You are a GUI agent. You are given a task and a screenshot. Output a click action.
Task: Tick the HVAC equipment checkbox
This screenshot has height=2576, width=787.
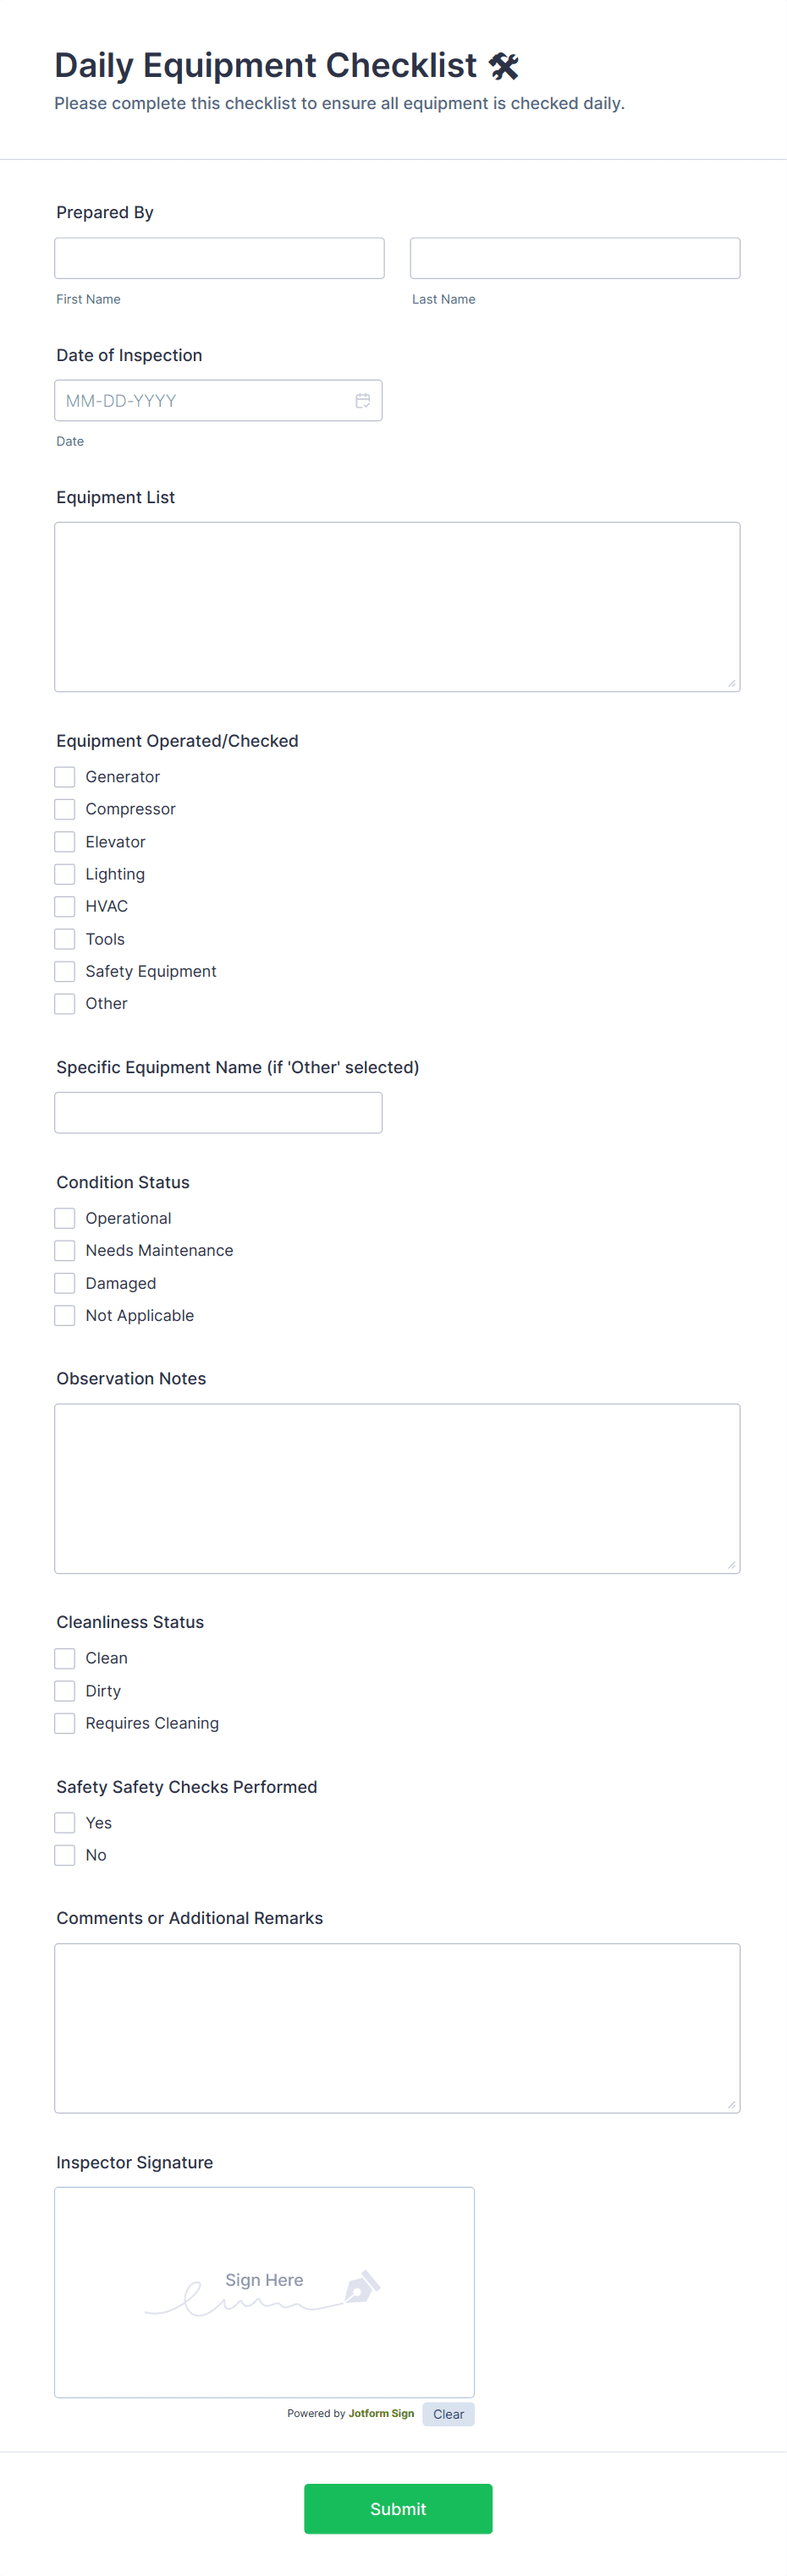[x=65, y=907]
